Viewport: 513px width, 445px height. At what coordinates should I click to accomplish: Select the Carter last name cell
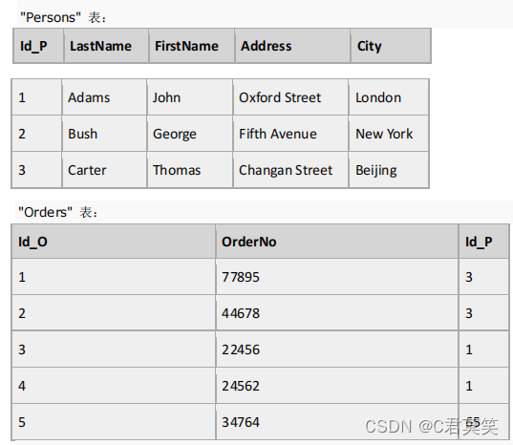pos(104,170)
